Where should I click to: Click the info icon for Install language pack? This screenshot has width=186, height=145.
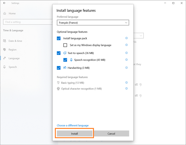coord(126,38)
